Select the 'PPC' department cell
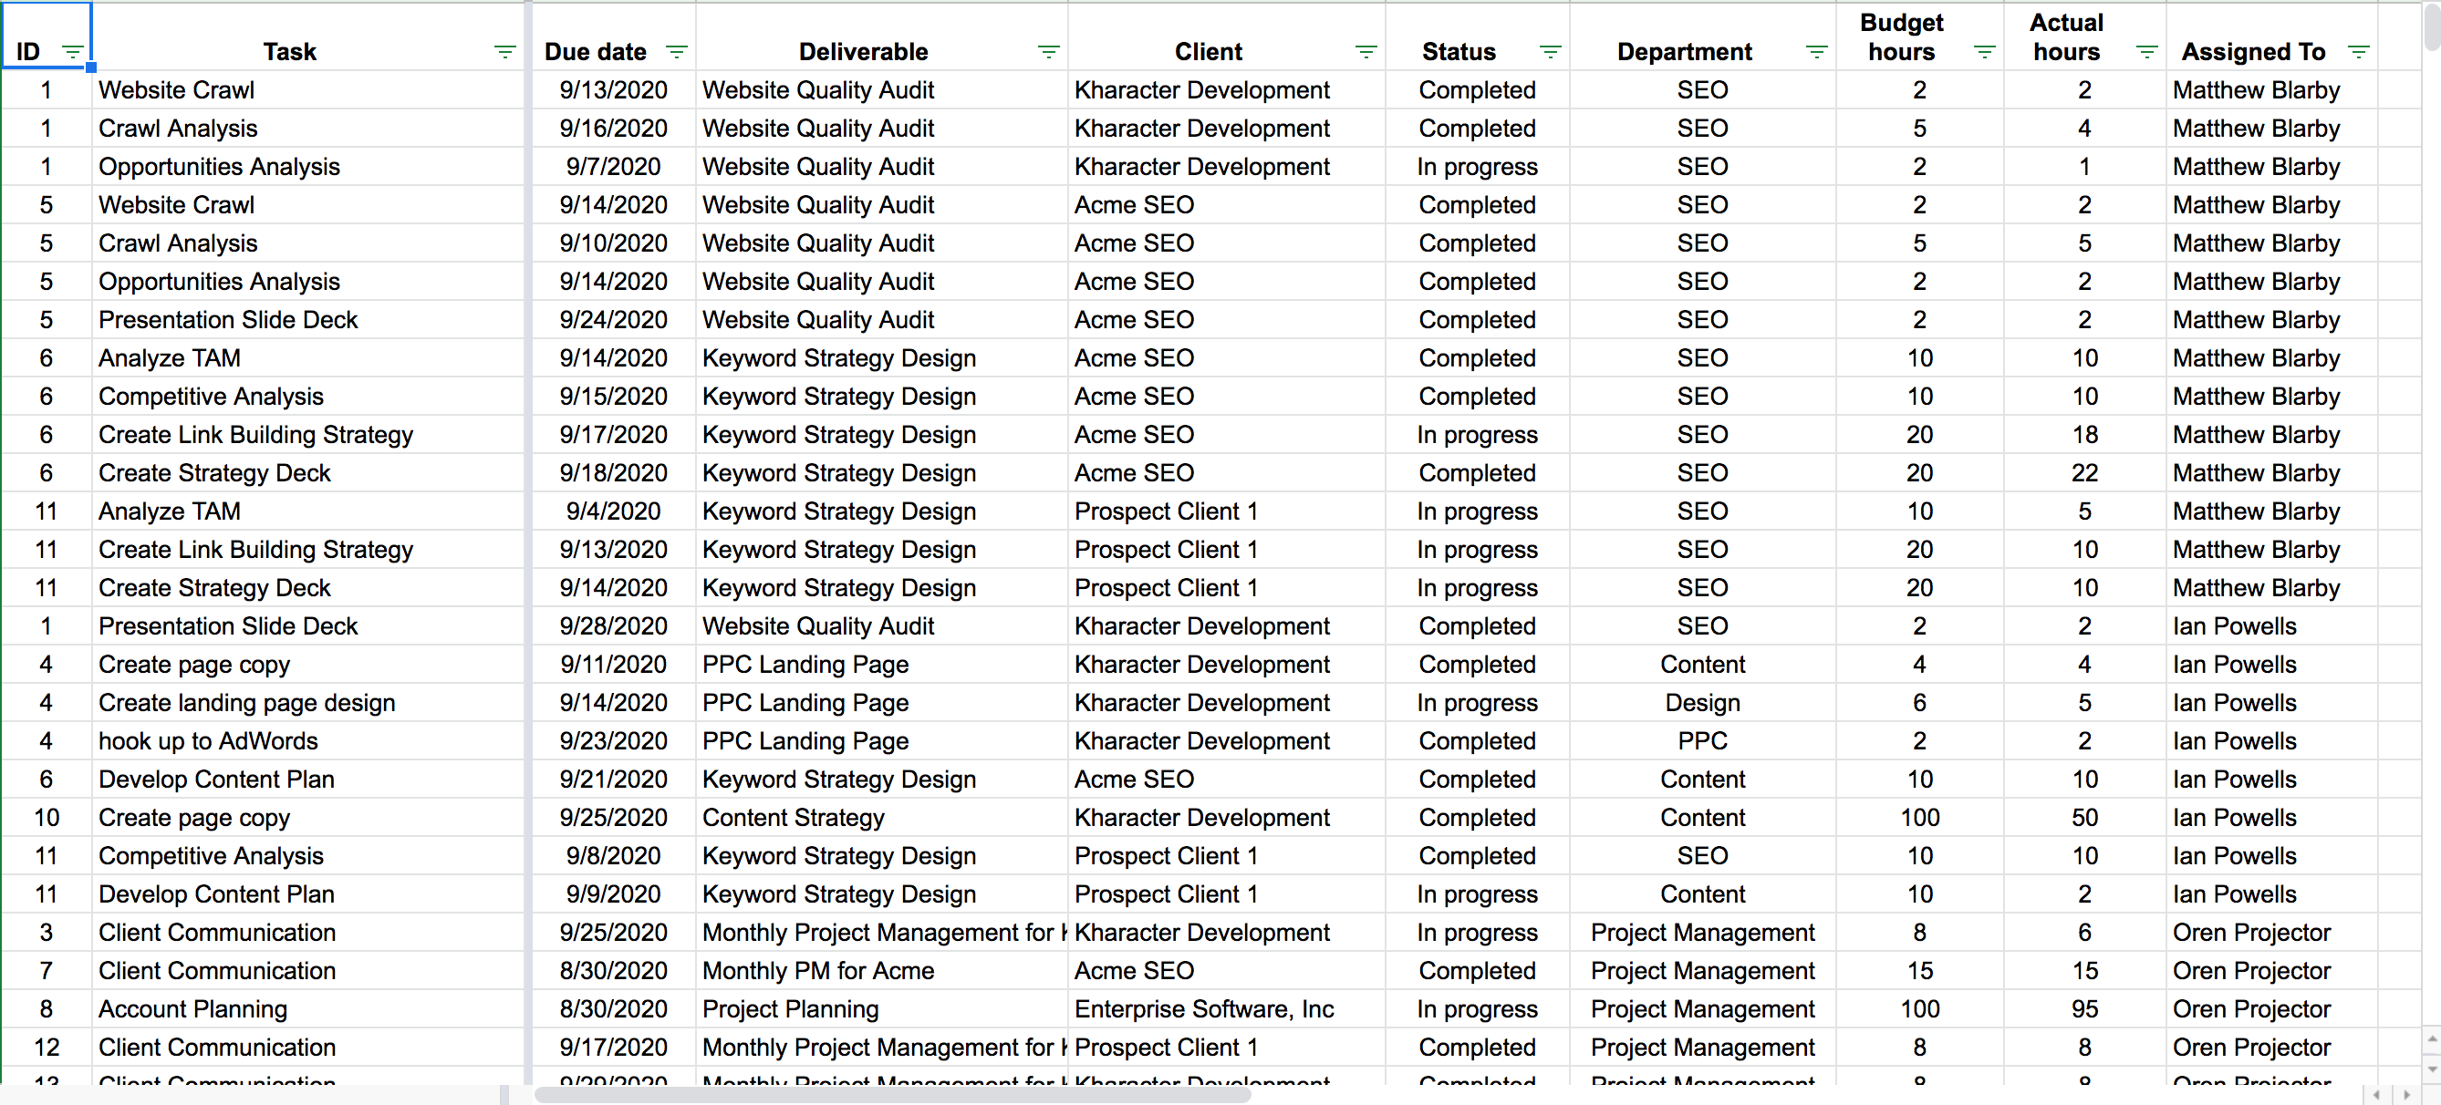The width and height of the screenshot is (2441, 1105). (x=1703, y=741)
